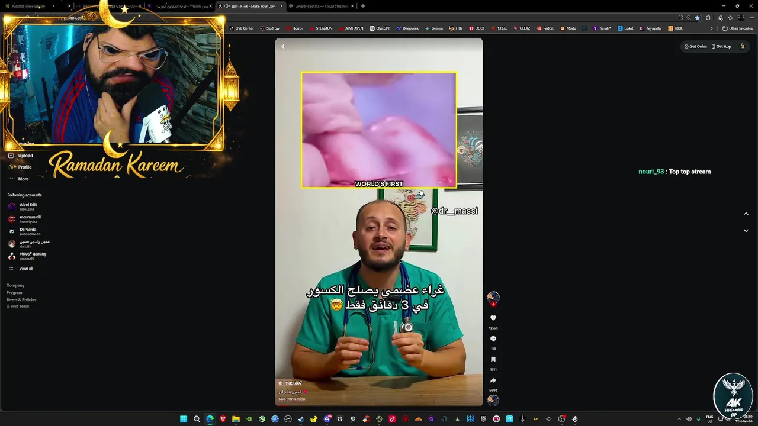This screenshot has width=758, height=426.
Task: Open DeepSeek bookmark
Action: coord(407,28)
